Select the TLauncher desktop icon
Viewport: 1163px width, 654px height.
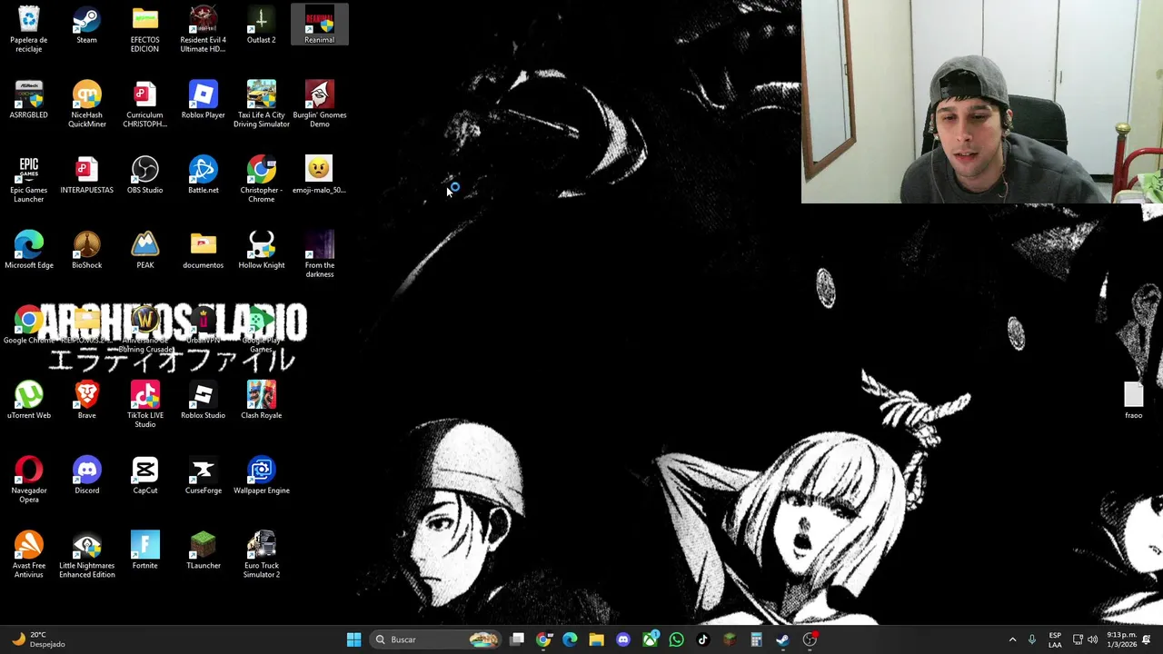click(x=203, y=552)
